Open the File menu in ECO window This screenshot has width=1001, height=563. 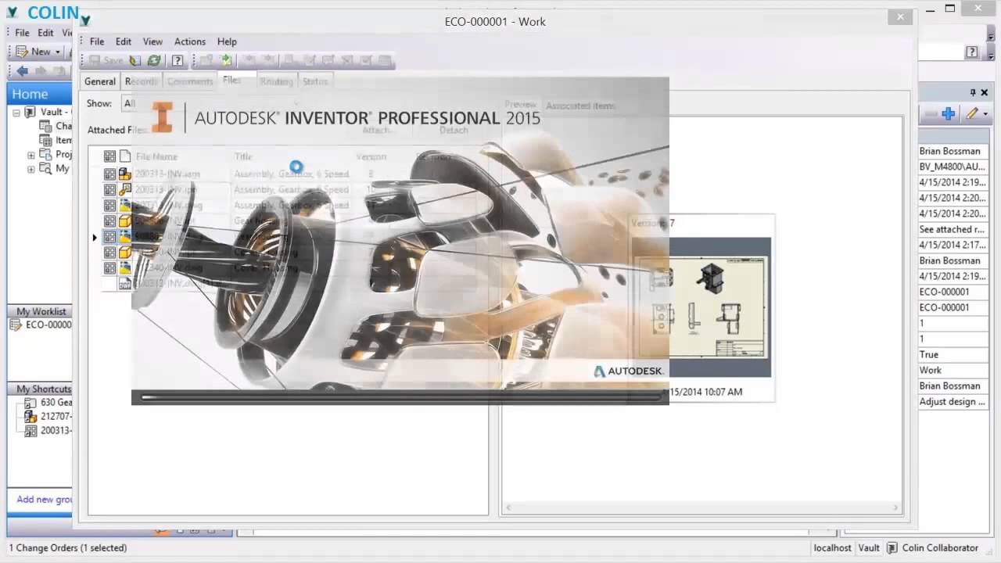(x=97, y=41)
